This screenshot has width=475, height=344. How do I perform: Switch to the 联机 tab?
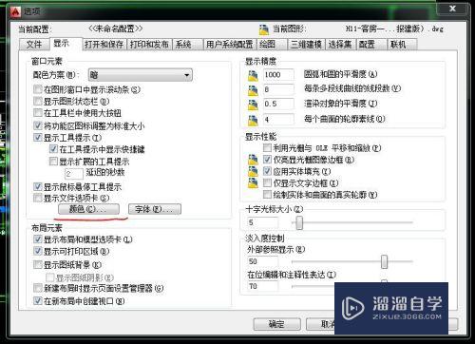coord(403,45)
